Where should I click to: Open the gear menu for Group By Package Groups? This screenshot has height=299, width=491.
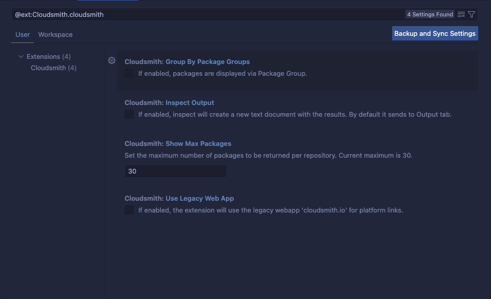coord(112,60)
